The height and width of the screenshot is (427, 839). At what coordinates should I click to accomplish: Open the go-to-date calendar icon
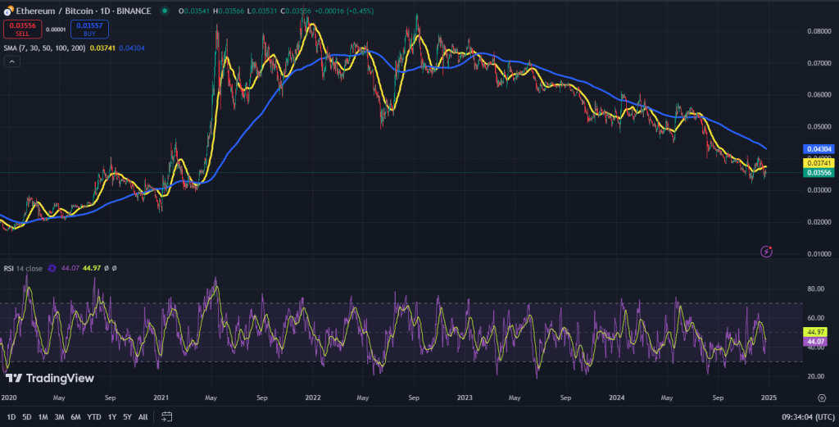tap(167, 416)
